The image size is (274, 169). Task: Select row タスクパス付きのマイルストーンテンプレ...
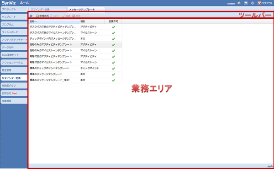[x=75, y=33]
